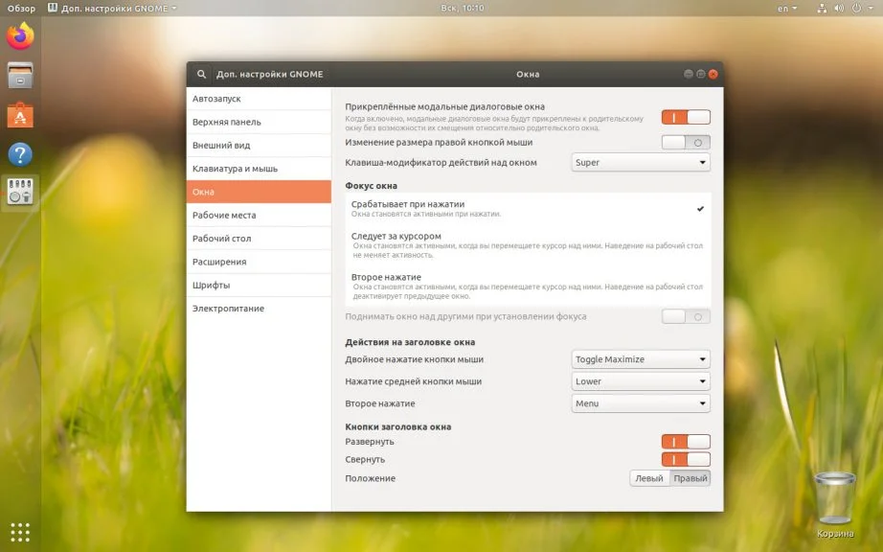Open Ubuntu Software from the dock
This screenshot has height=552, width=883.
coord(20,115)
